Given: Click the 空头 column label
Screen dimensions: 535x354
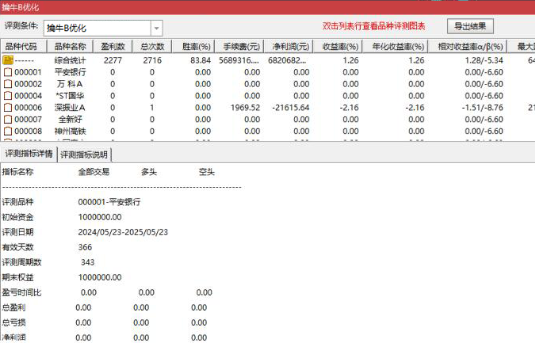Looking at the screenshot, I should [207, 172].
